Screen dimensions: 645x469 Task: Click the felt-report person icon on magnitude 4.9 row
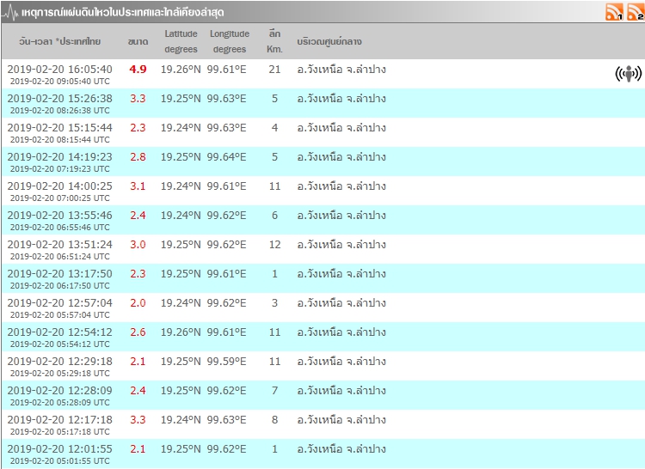(629, 74)
